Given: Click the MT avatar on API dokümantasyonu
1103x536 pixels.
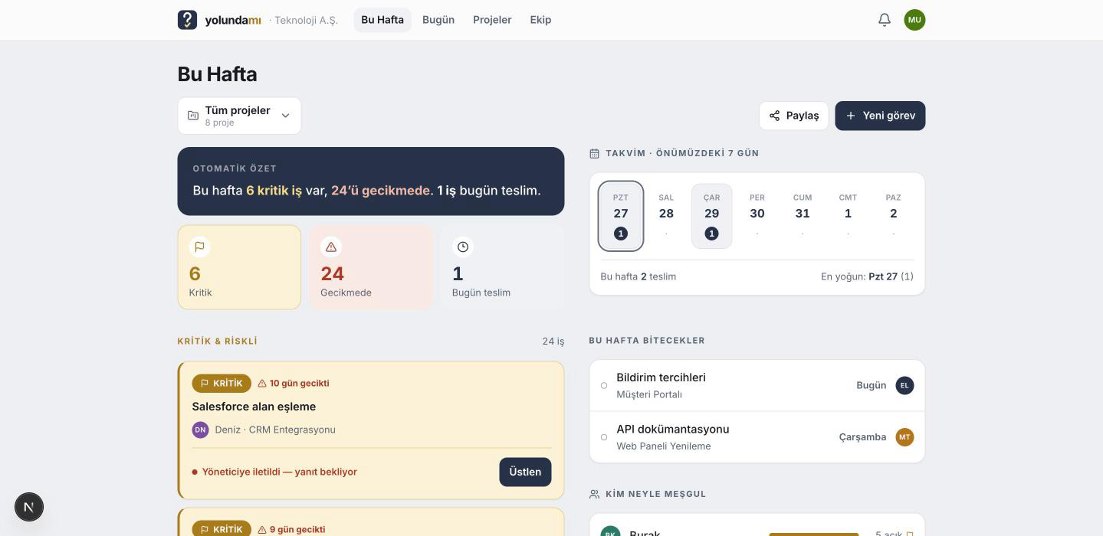Looking at the screenshot, I should [x=904, y=437].
